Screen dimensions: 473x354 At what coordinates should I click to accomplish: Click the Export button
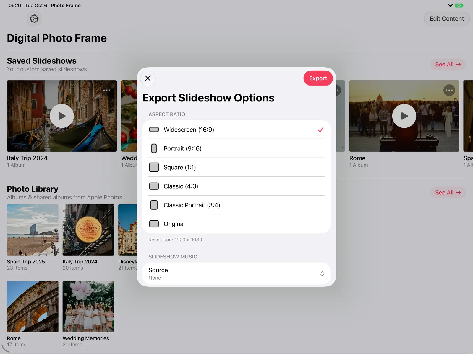pyautogui.click(x=318, y=78)
